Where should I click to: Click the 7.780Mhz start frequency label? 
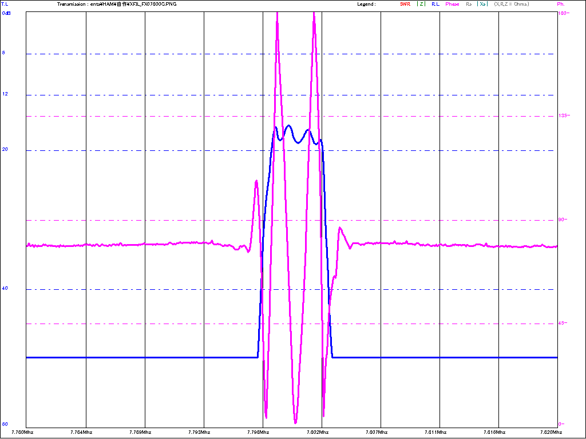point(23,433)
